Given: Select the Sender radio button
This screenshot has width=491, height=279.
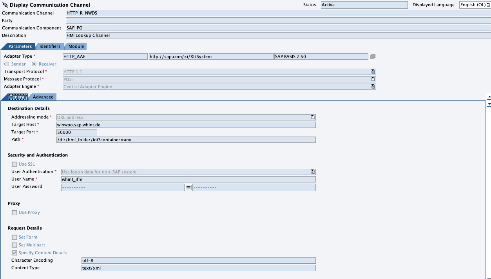Looking at the screenshot, I should [7, 64].
